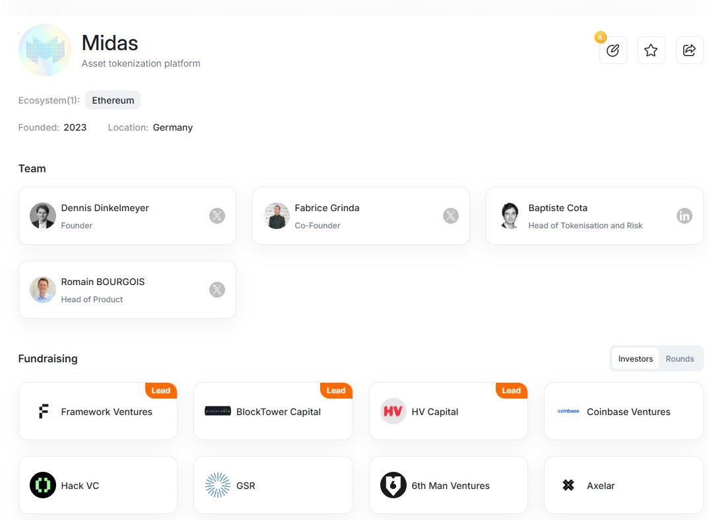The height and width of the screenshot is (520, 709).
Task: Select the Ethereum ecosystem tag
Action: pyautogui.click(x=113, y=100)
